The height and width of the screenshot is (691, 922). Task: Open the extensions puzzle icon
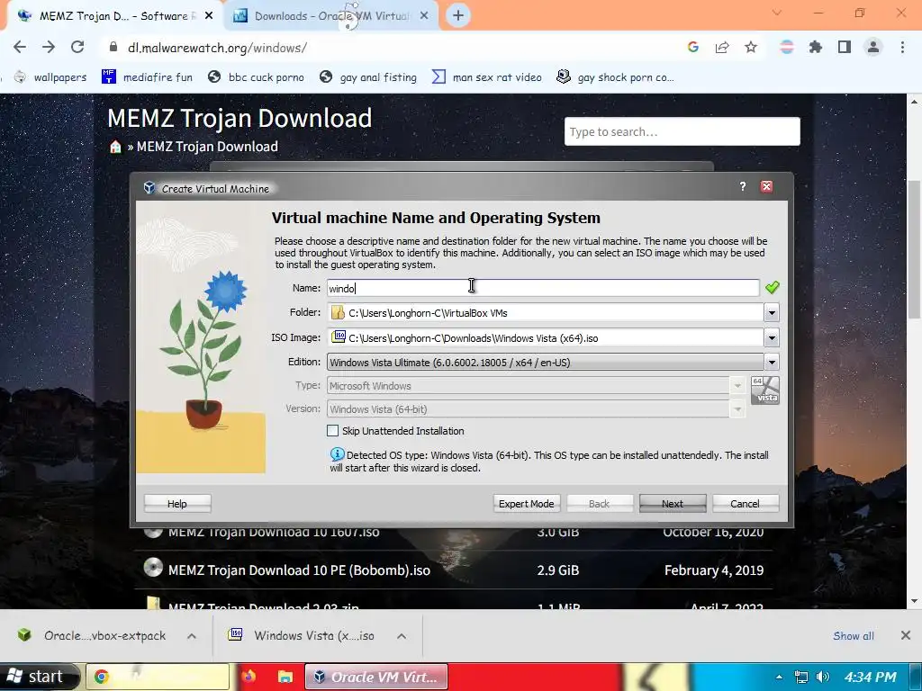pos(815,47)
